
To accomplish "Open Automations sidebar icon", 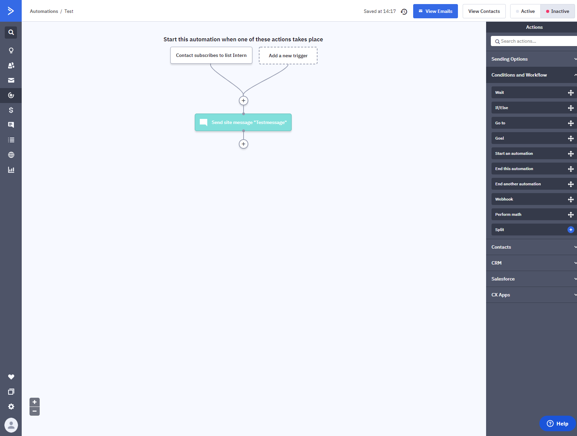I will (11, 95).
